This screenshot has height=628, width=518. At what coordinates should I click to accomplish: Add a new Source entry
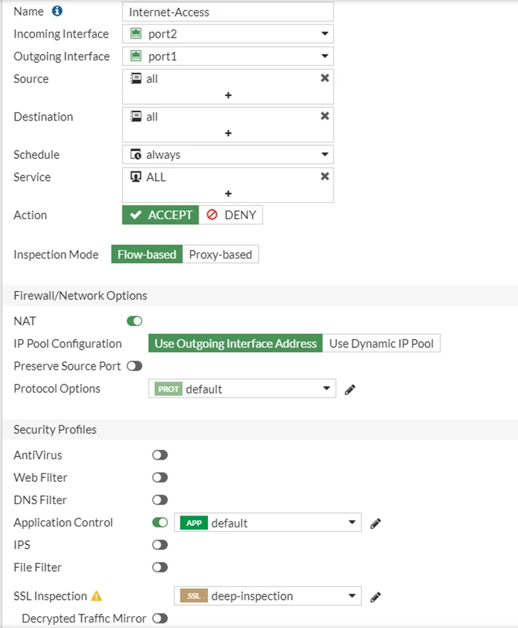[228, 95]
